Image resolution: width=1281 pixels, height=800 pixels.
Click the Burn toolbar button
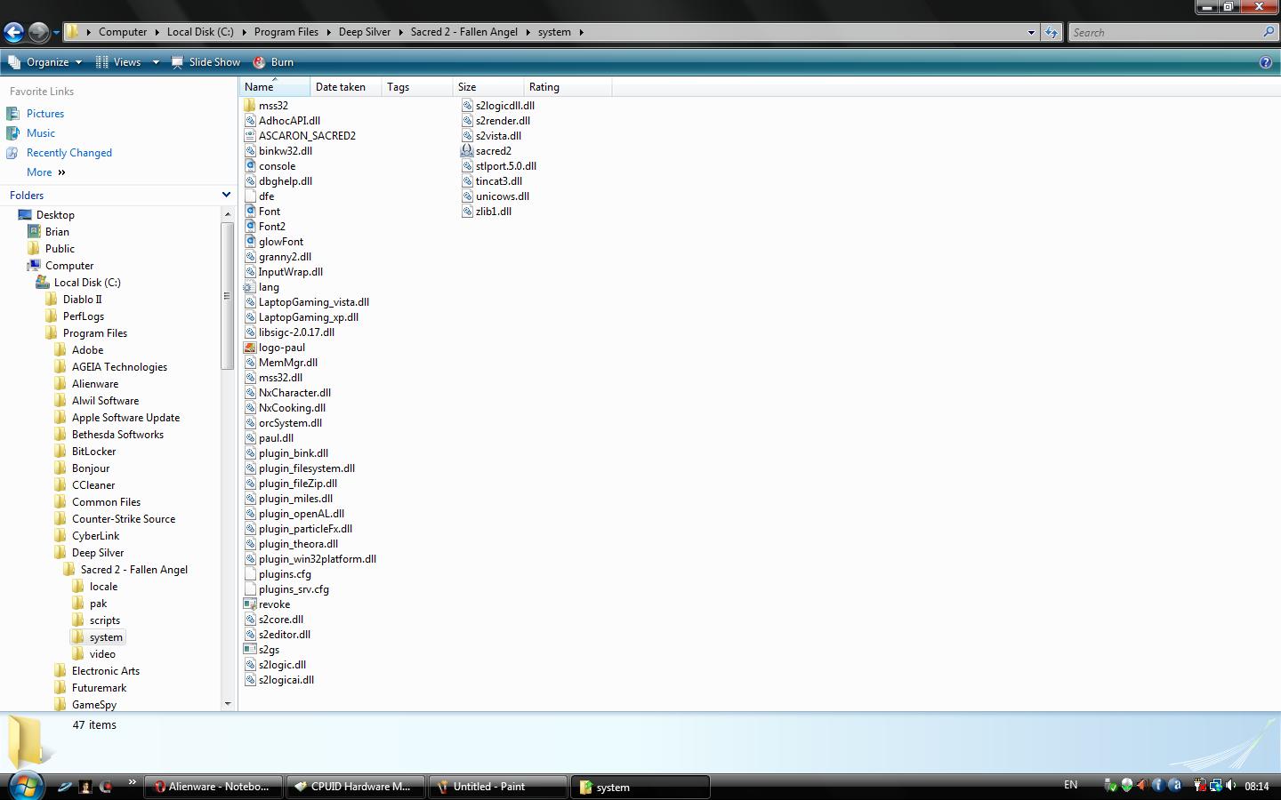273,62
